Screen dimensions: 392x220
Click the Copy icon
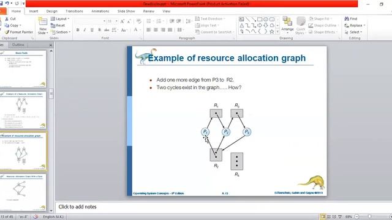[x=7, y=26]
